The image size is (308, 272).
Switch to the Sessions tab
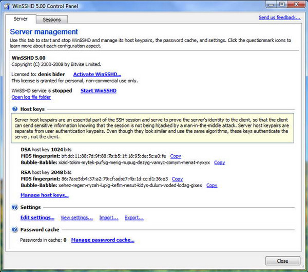click(x=52, y=20)
